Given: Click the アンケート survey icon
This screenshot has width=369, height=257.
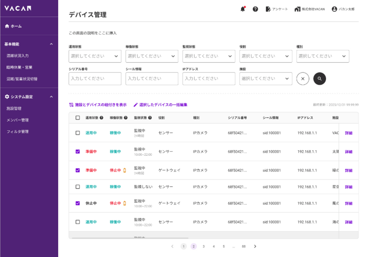Looking at the screenshot, I should (x=268, y=9).
